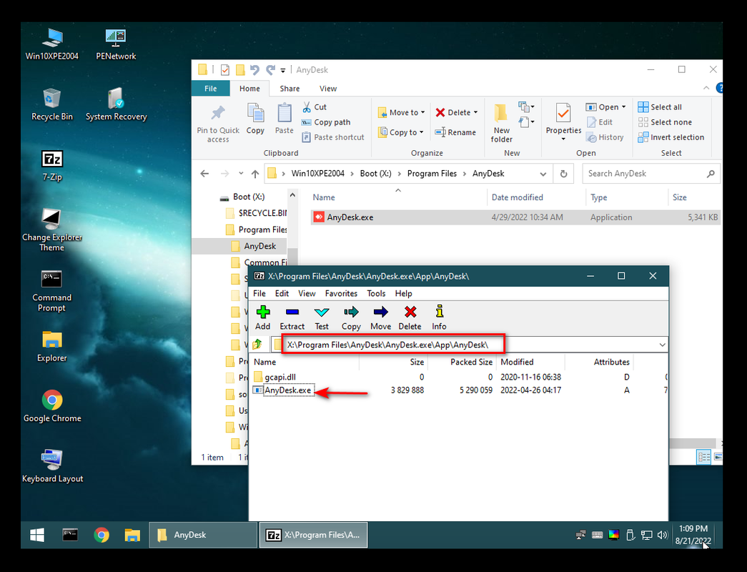Open Command Prompt from the taskbar
The image size is (747, 572).
(70, 535)
